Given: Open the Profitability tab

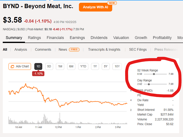Looking at the screenshot, I should pos(162,38).
